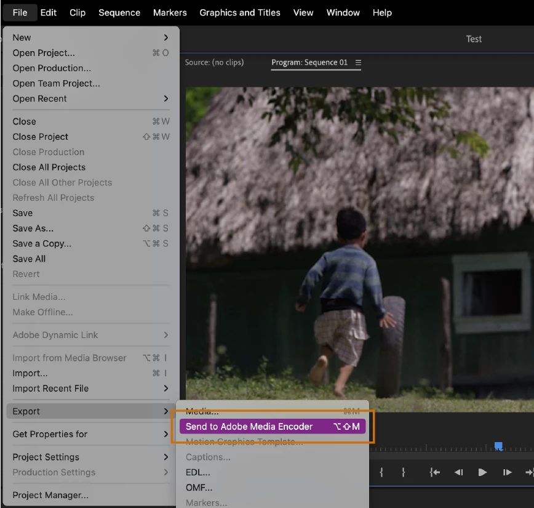Image resolution: width=534 pixels, height=508 pixels.
Task: Select Open Team Project... entry
Action: click(91, 84)
